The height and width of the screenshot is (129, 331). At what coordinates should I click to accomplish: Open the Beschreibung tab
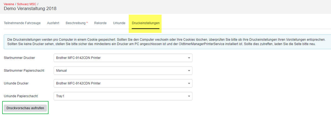77,23
